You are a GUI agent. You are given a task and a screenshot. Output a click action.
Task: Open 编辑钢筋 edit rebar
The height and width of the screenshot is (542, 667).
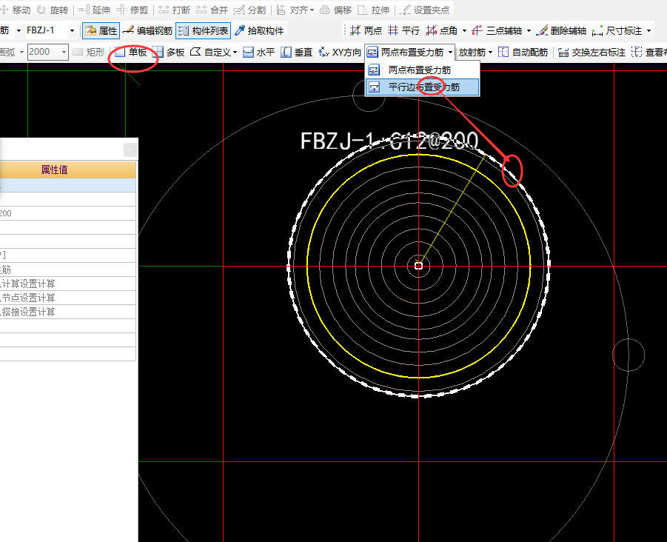[x=147, y=30]
